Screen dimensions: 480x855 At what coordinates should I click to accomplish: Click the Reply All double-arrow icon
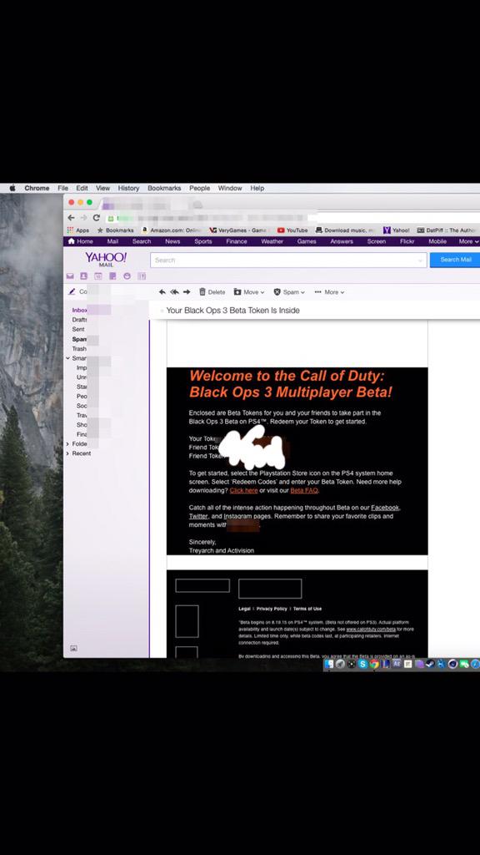(x=174, y=292)
